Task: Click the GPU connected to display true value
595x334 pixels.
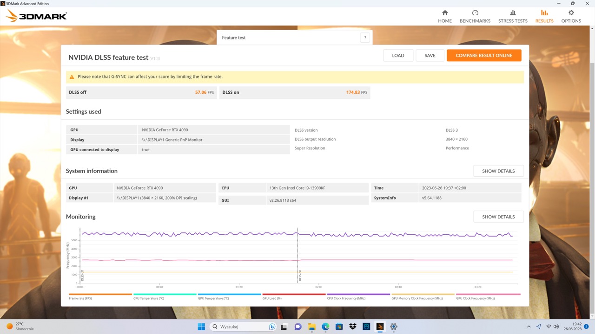Action: coord(145,150)
